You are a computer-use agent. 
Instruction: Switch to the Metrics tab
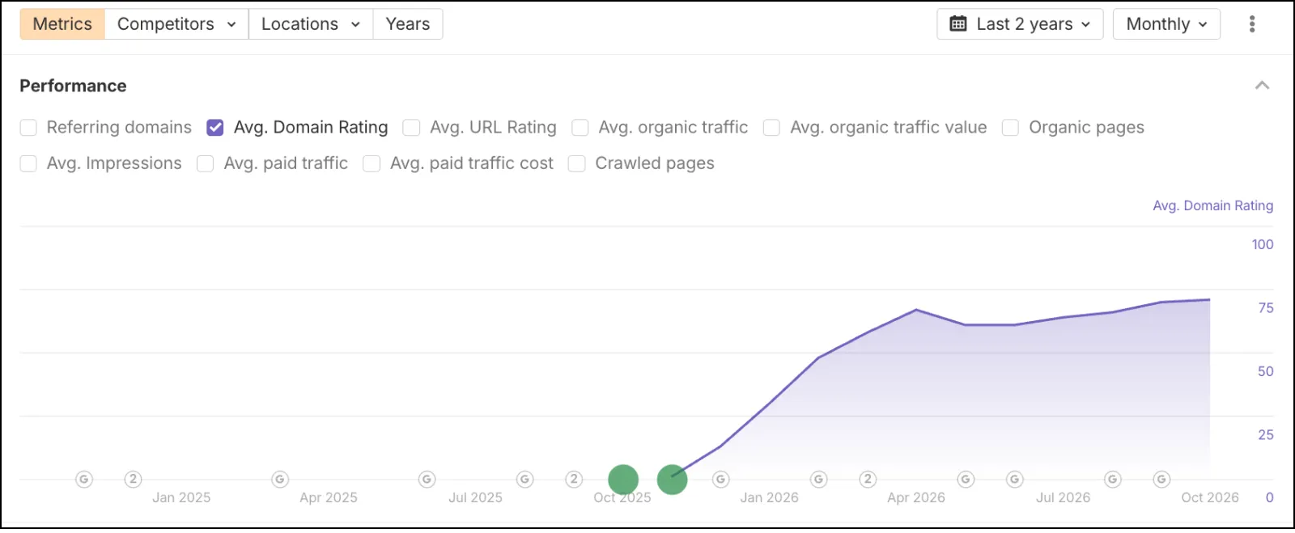62,24
